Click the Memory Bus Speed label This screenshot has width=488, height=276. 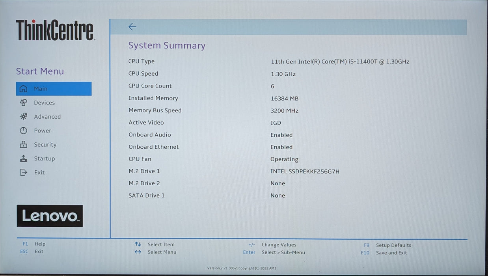[x=155, y=110]
